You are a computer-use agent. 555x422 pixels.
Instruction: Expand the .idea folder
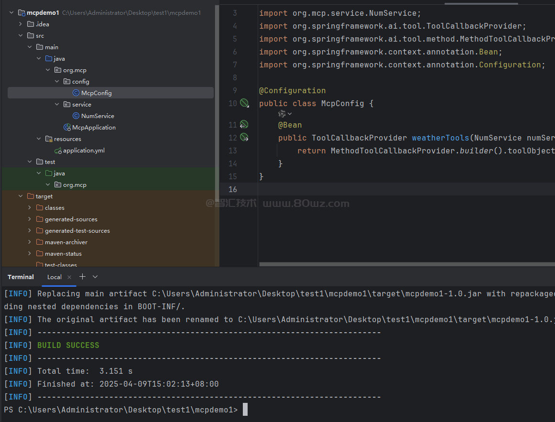[x=21, y=24]
